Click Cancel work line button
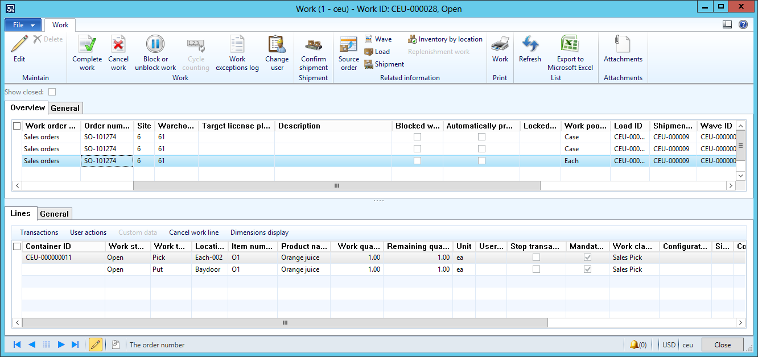The width and height of the screenshot is (758, 357). click(x=193, y=233)
